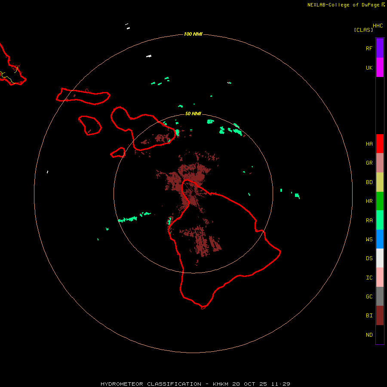This screenshot has height=387, width=387.
Task: Pick the RA light green legend swatch
Action: tap(380, 220)
